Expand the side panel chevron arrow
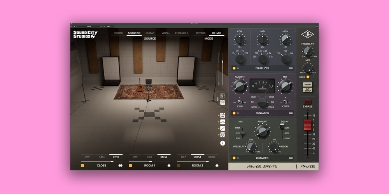 [217, 99]
